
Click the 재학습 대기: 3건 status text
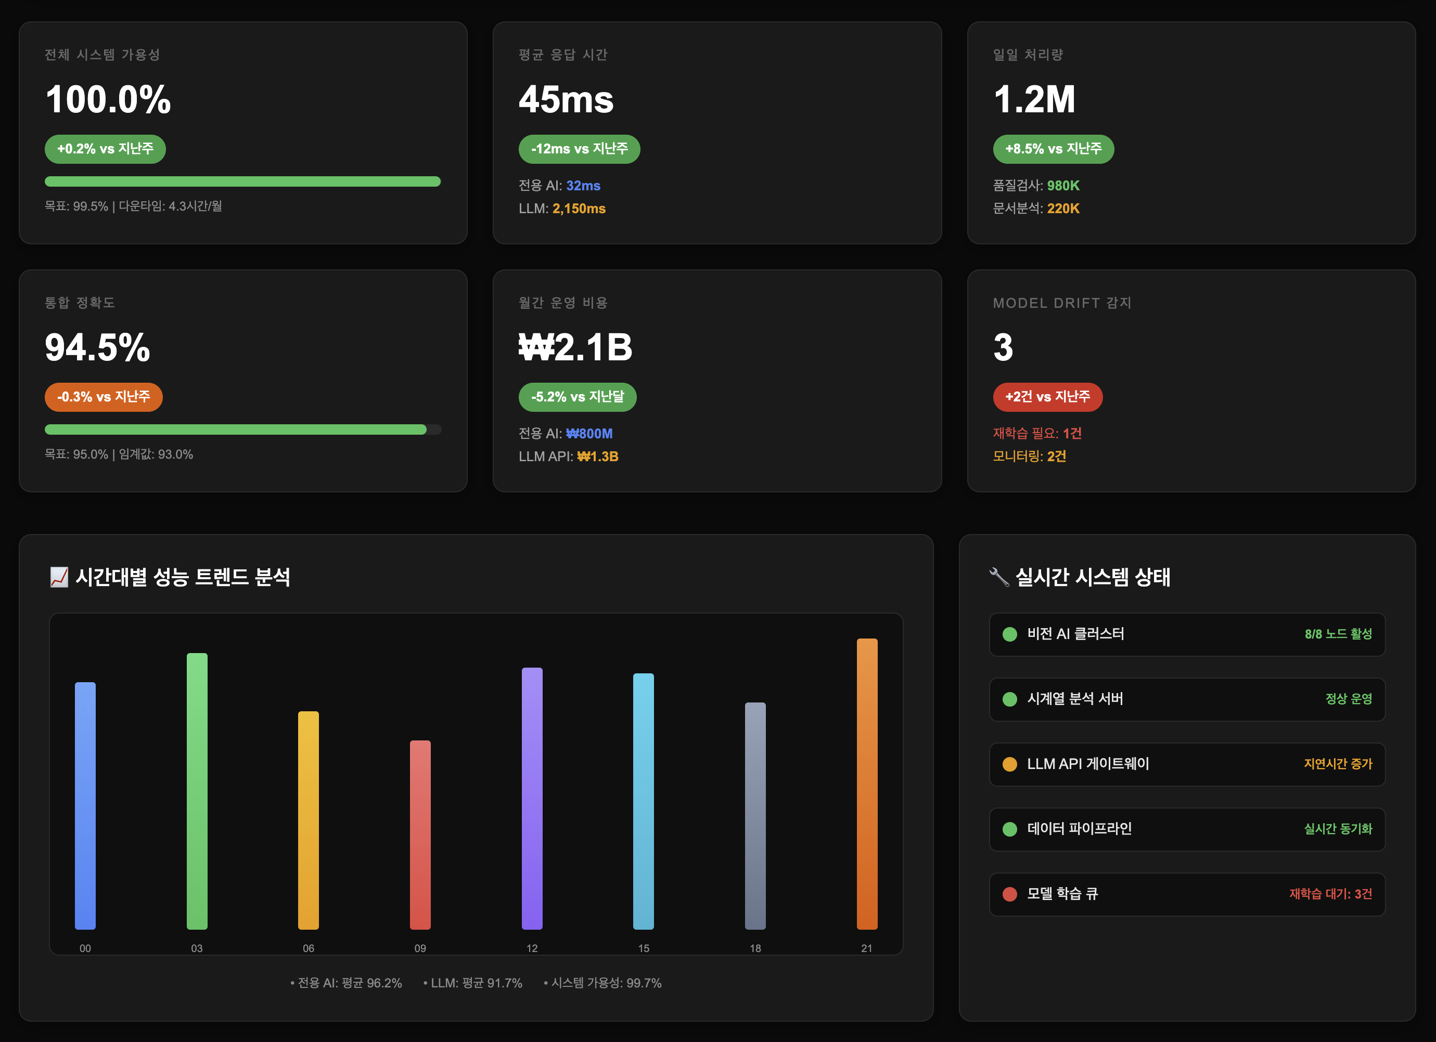click(x=1330, y=894)
